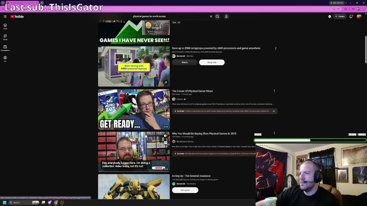Open more options for AMD laptops ad

pos(276,48)
